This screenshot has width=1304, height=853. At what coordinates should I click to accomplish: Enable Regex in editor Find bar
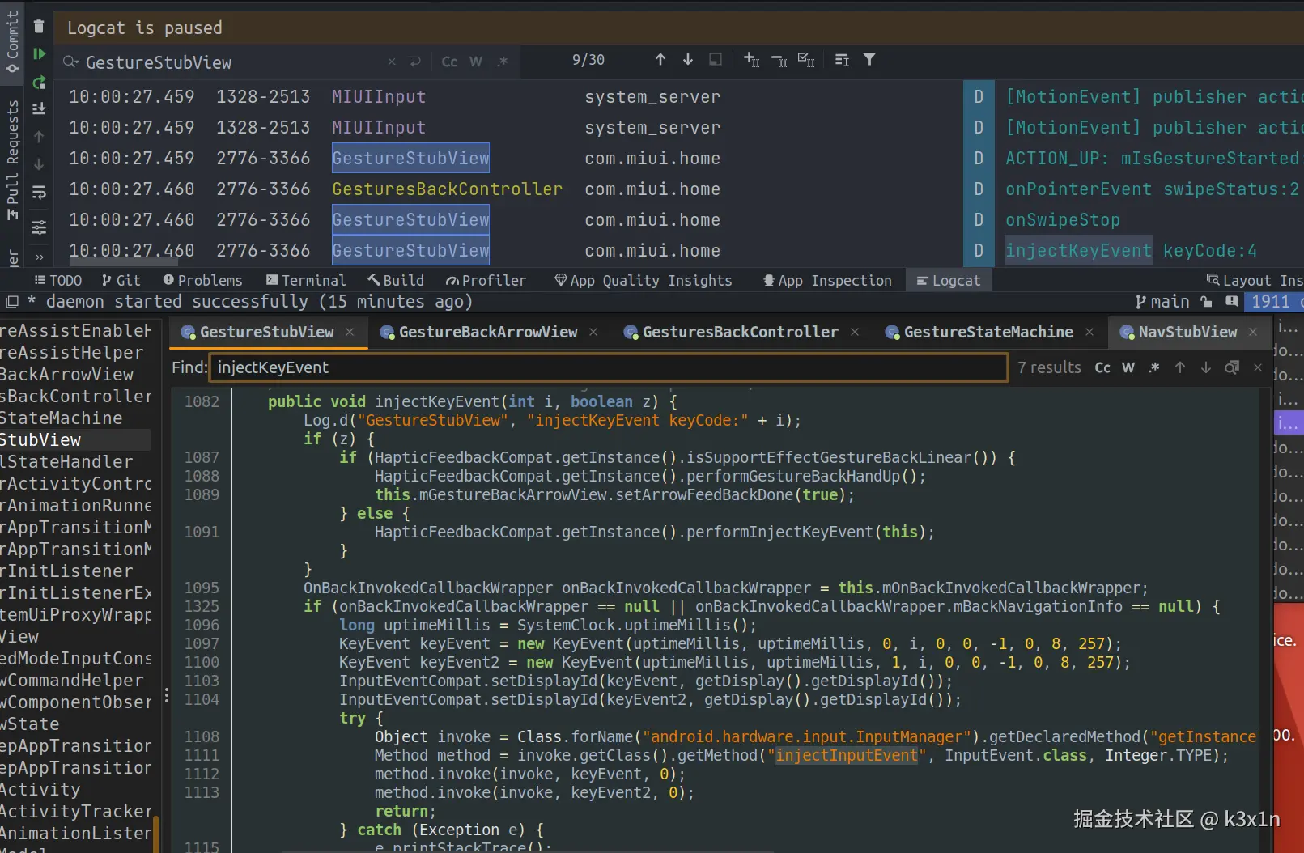(1154, 367)
